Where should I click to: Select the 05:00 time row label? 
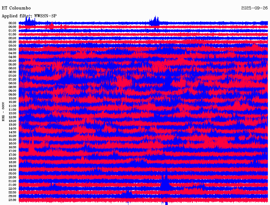pyautogui.click(x=12, y=61)
